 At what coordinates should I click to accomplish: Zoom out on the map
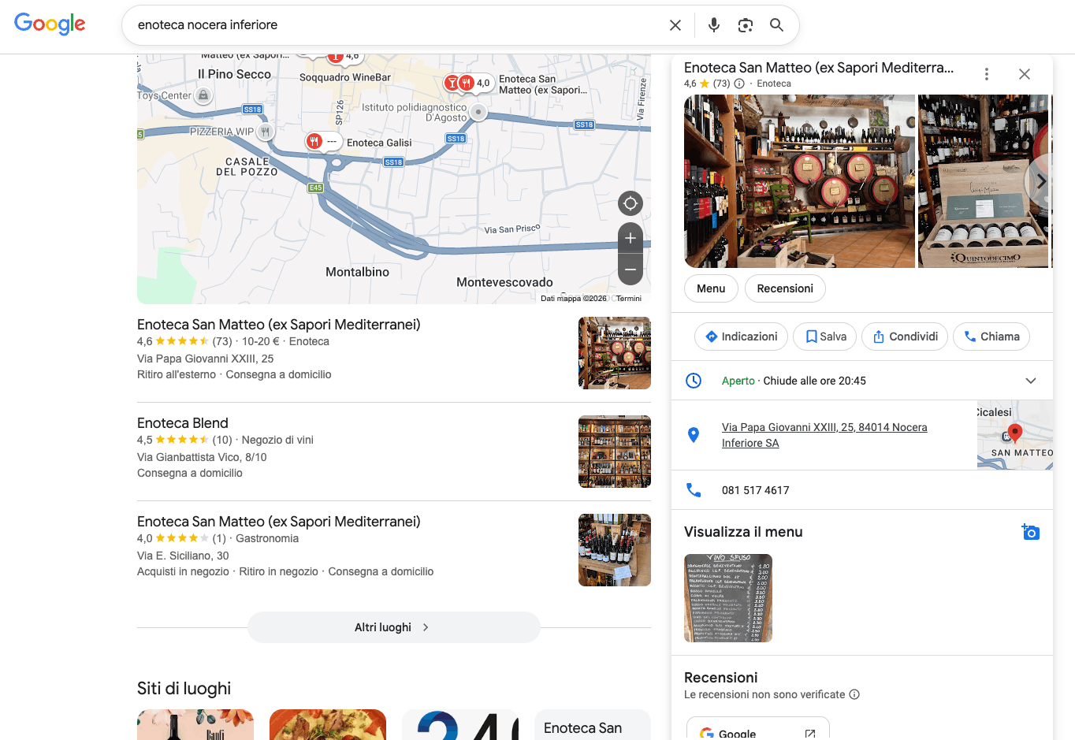(630, 270)
